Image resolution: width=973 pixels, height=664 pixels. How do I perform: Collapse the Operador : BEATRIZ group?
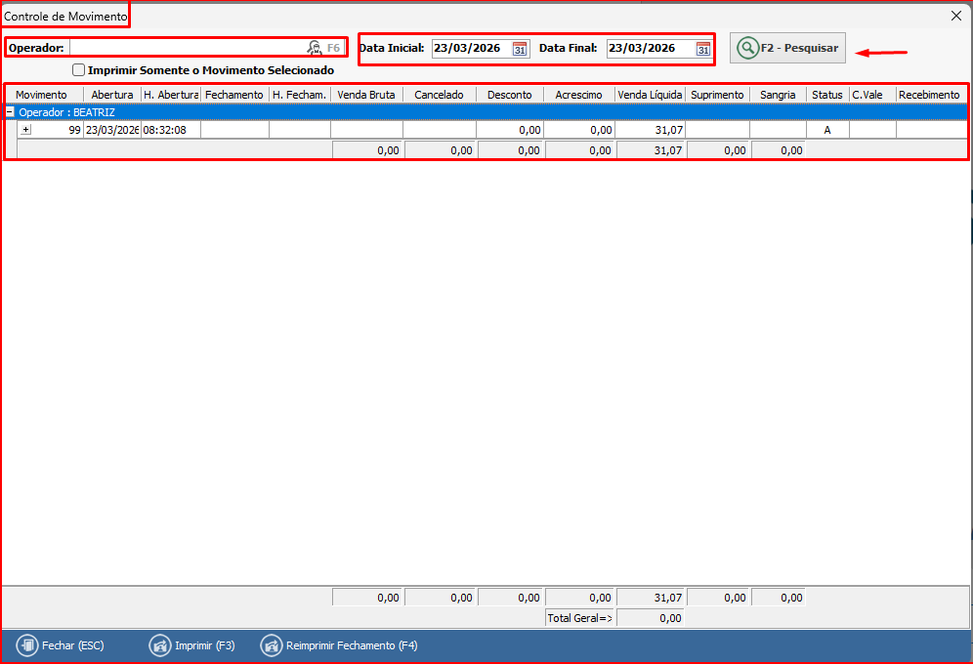[10, 112]
